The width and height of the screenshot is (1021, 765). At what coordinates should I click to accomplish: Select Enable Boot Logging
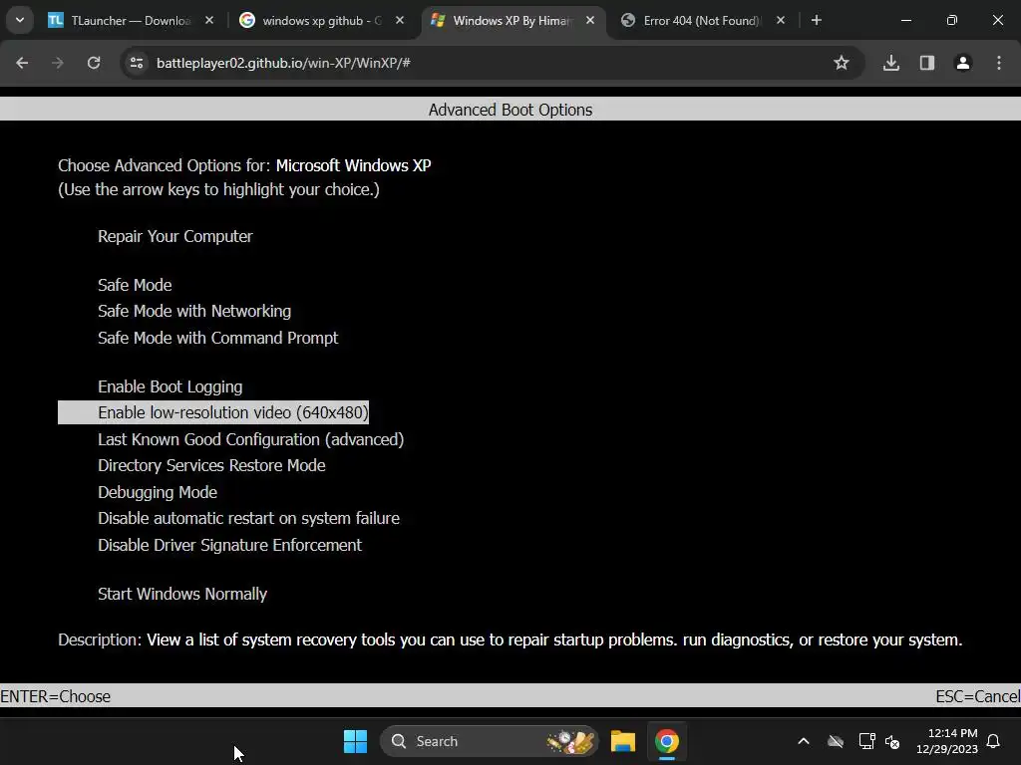170,386
